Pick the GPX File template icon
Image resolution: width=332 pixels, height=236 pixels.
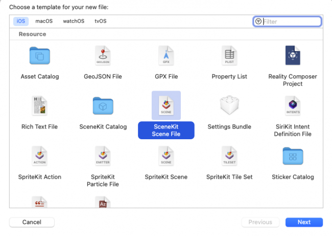[x=166, y=56]
